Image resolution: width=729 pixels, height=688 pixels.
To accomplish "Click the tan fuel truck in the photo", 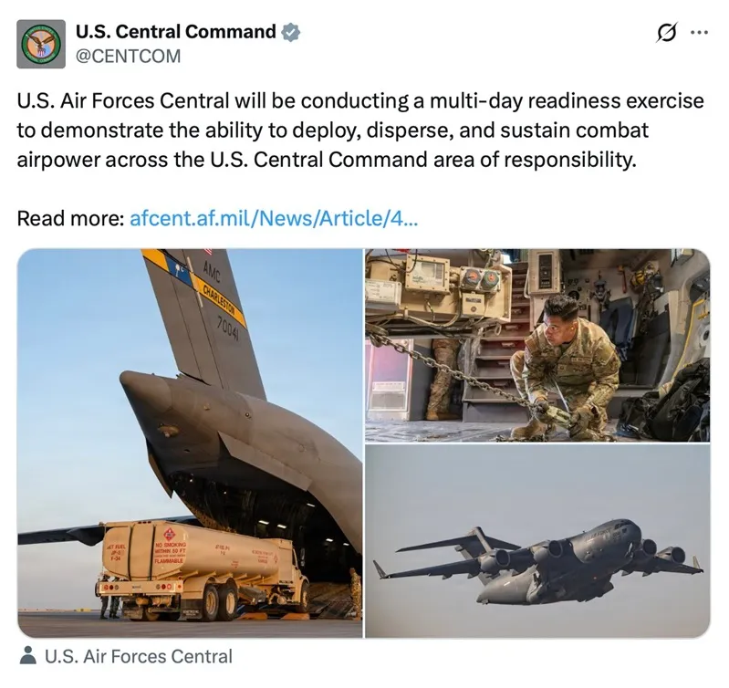I will (203, 571).
